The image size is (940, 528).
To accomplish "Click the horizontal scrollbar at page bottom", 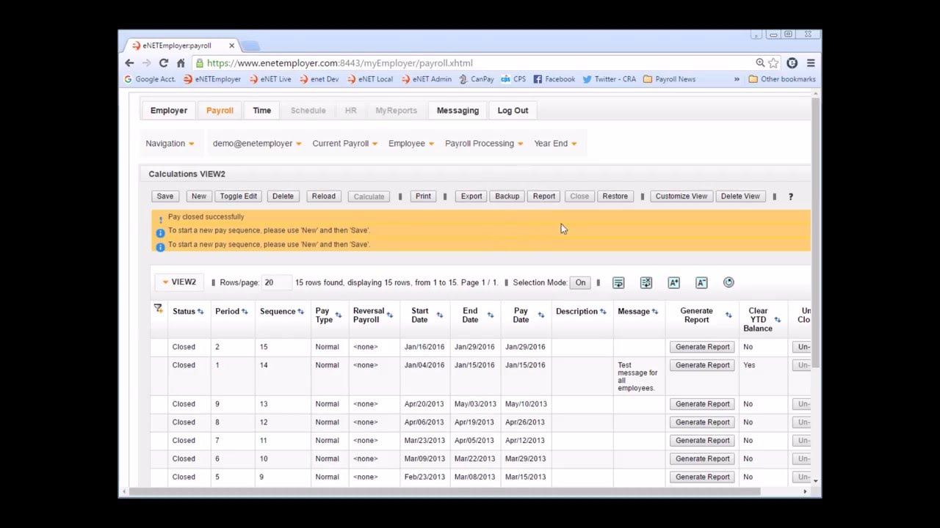I will [444, 491].
